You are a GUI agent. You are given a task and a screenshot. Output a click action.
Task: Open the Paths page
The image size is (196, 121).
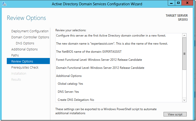tap(15, 55)
